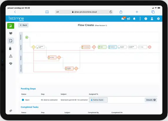Select the orange diamond in bottom lane
The width and height of the screenshot is (168, 121).
pos(76,69)
